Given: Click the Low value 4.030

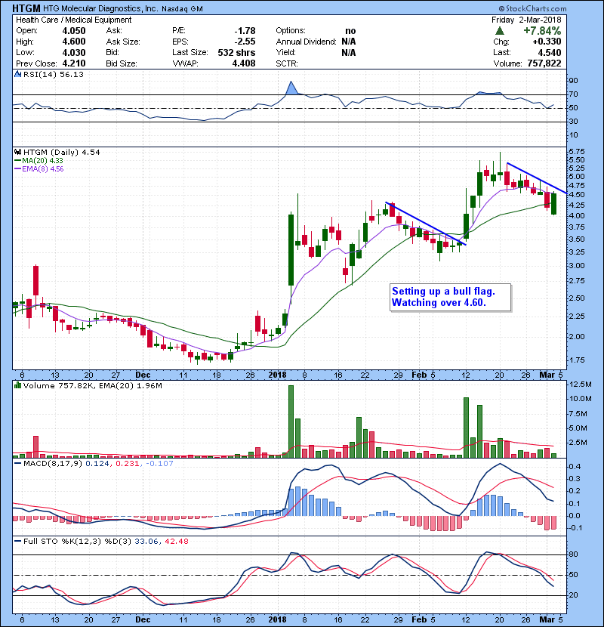Looking at the screenshot, I should click(x=74, y=52).
